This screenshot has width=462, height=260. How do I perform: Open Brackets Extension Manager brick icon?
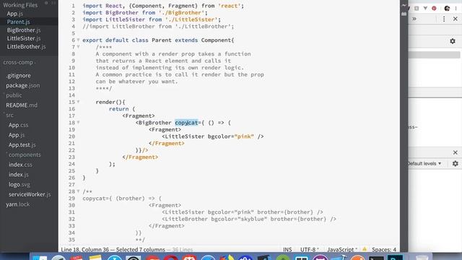tap(404, 14)
